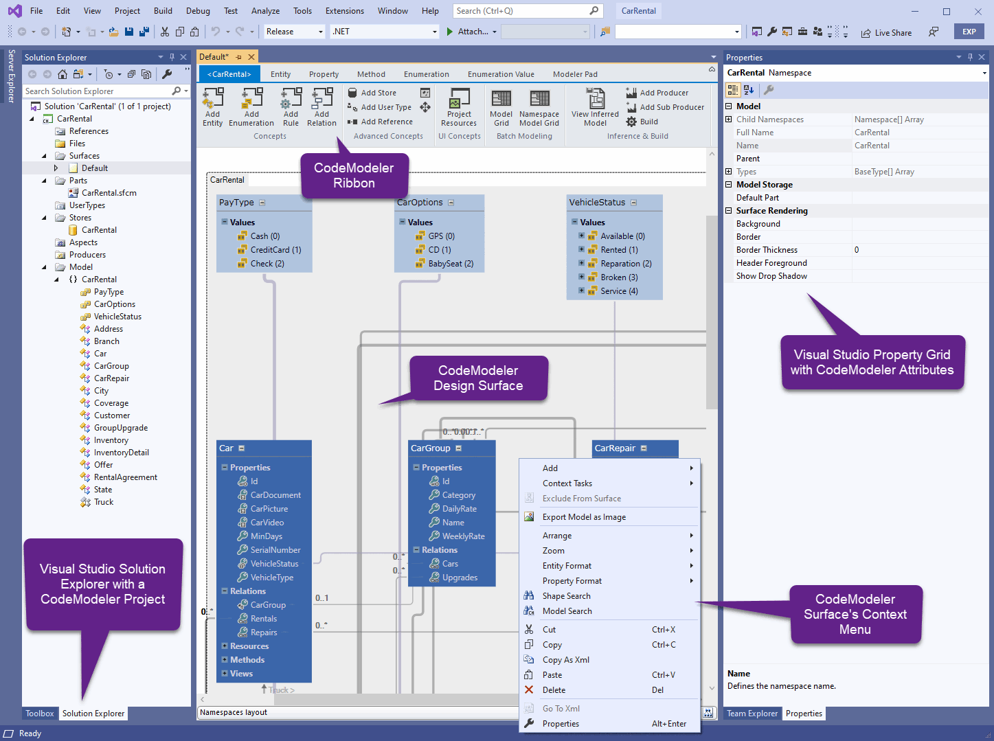Image resolution: width=994 pixels, height=741 pixels.
Task: Expand the Methods section in Car entity
Action: [x=225, y=660]
